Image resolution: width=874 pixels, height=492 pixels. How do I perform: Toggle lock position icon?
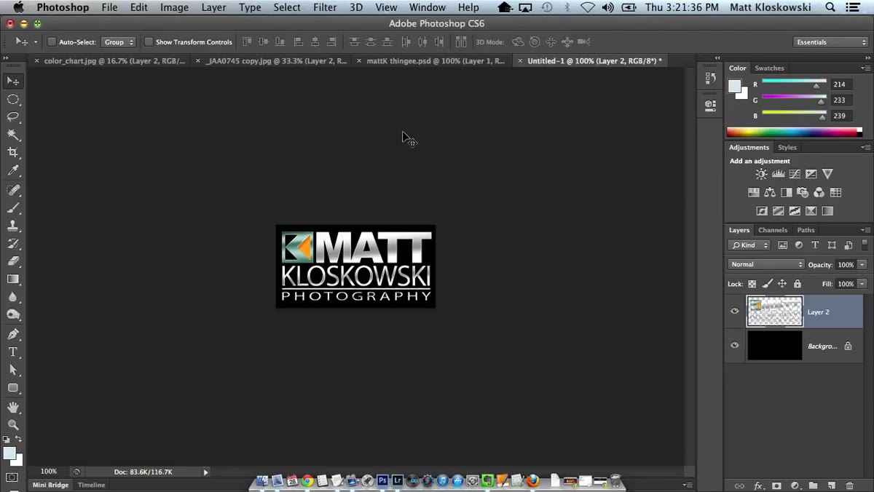coord(782,284)
